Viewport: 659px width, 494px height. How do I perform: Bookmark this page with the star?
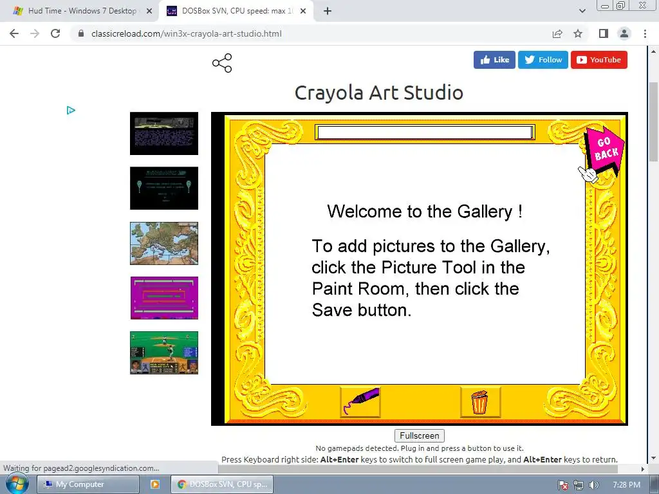(578, 33)
